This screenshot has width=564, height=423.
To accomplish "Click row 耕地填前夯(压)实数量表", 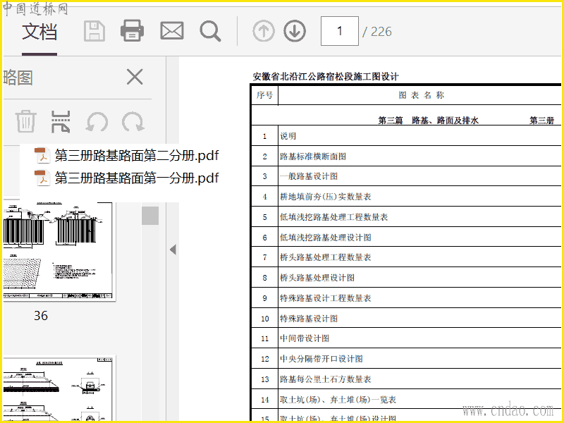I will click(406, 197).
